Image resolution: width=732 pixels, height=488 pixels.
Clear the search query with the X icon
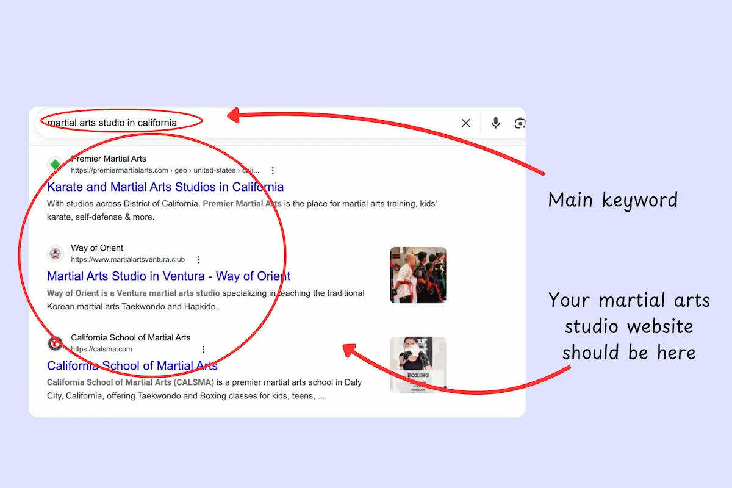(465, 123)
